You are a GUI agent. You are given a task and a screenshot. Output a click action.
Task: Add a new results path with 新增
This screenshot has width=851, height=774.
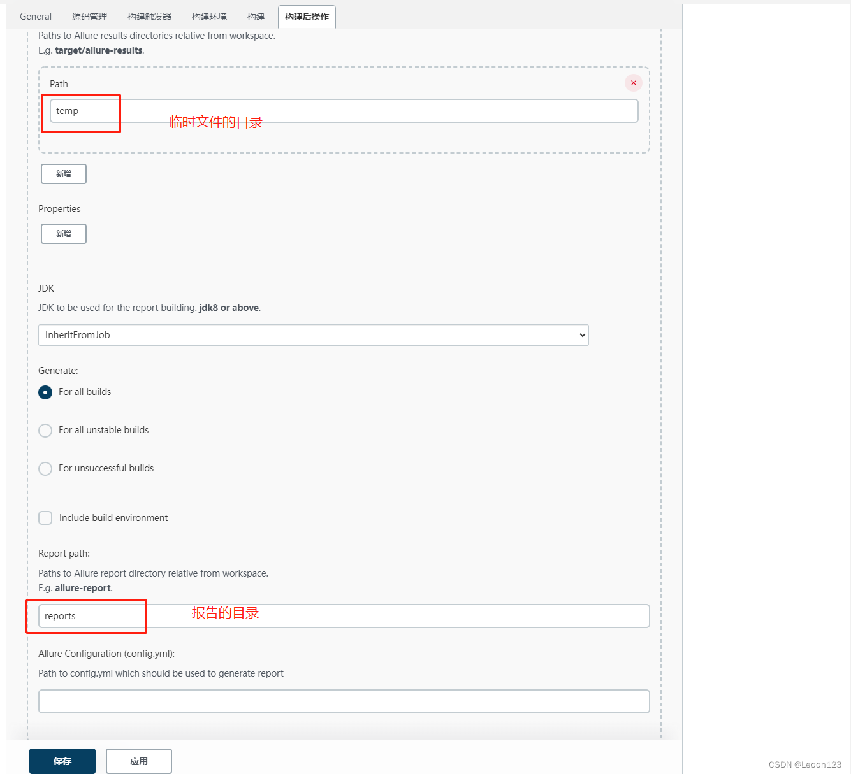pos(64,174)
